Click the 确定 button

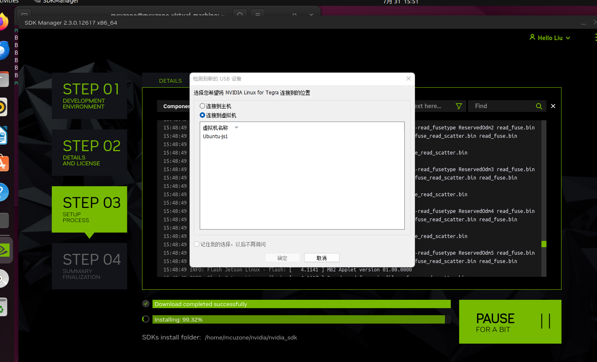coord(282,258)
